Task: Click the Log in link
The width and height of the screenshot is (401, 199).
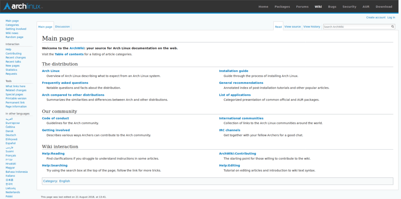Action: coord(391,17)
